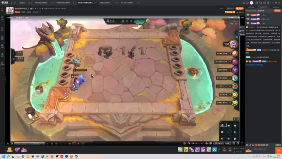Open Windows taskbar search
282x159 pixels.
pyautogui.click(x=8, y=156)
